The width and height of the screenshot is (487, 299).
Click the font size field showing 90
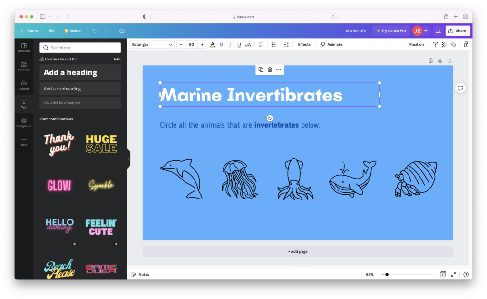click(x=192, y=44)
